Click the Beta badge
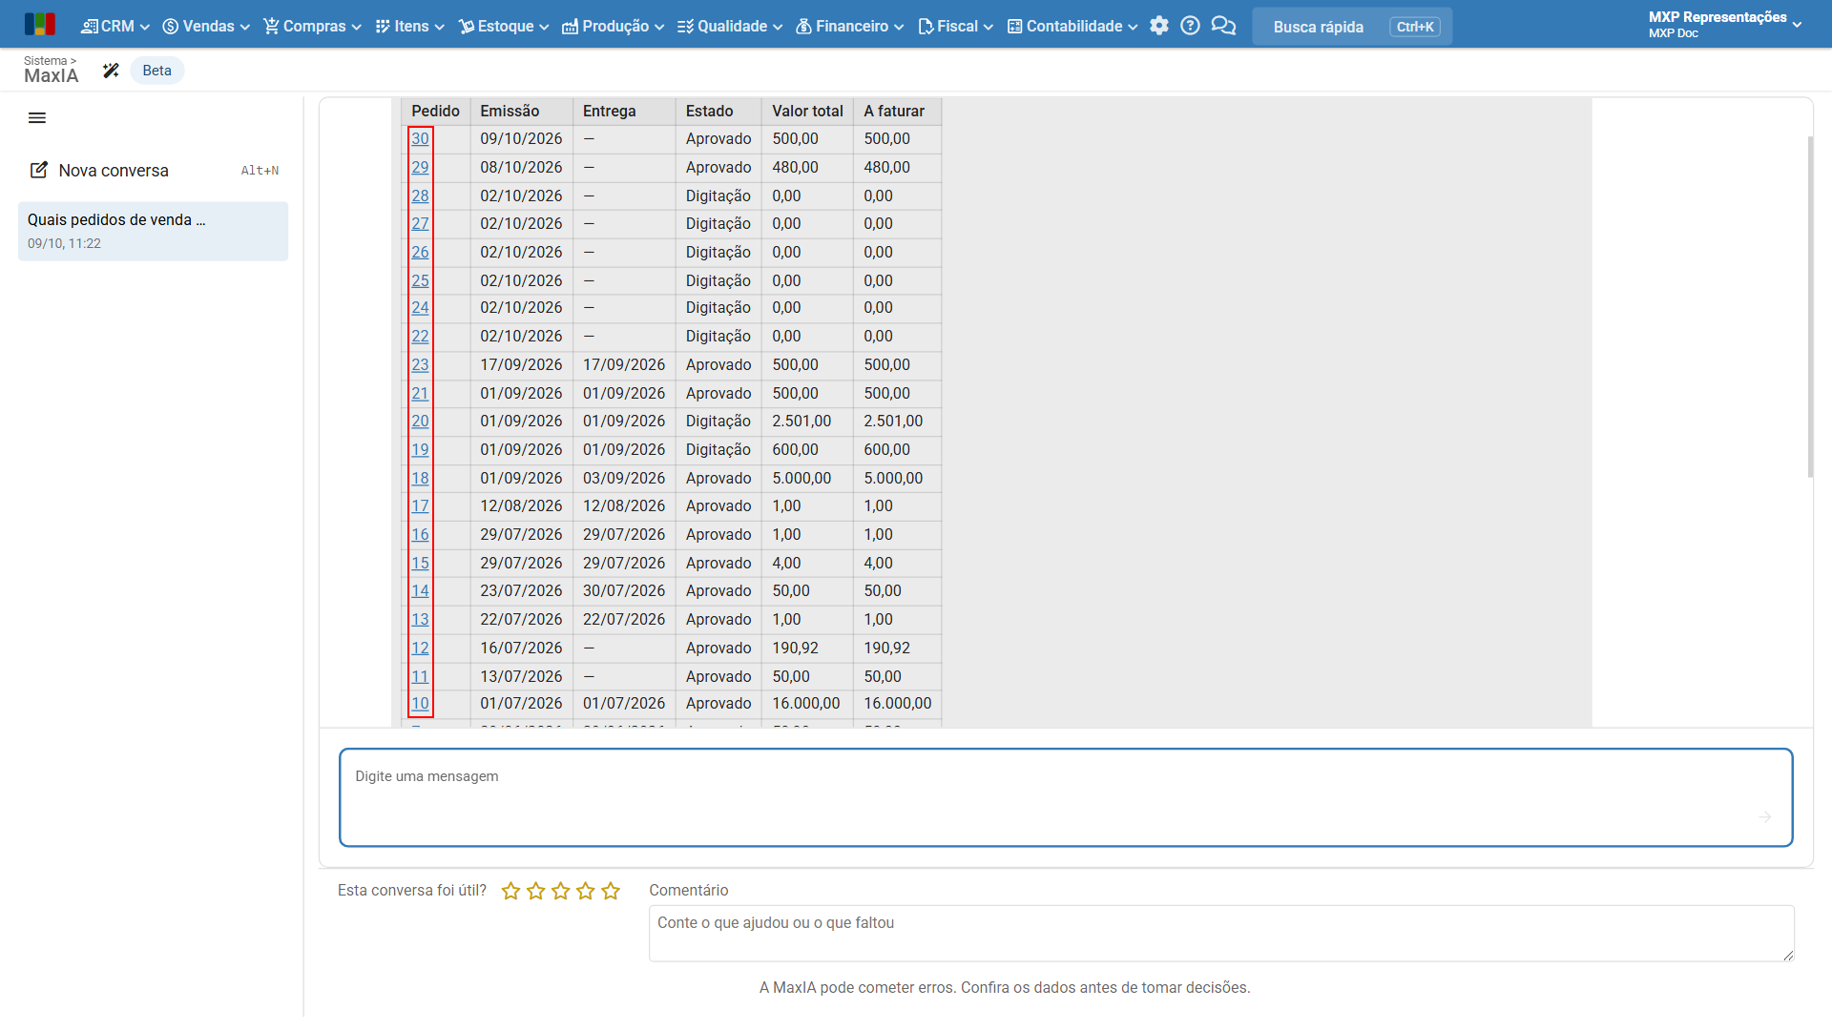1832x1030 pixels. coord(157,71)
